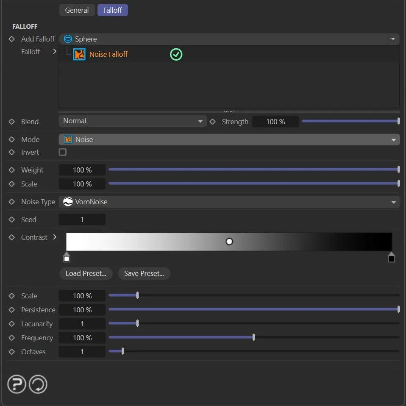This screenshot has width=406, height=406.
Task: Expand the Contrast gradient options arrow
Action: click(55, 237)
